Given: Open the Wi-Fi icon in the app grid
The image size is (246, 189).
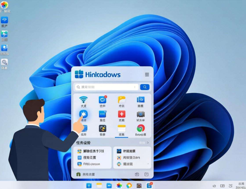Looking at the screenshot, I should tap(83, 100).
